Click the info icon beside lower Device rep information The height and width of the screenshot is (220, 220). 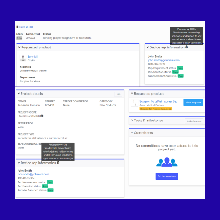click(x=58, y=163)
